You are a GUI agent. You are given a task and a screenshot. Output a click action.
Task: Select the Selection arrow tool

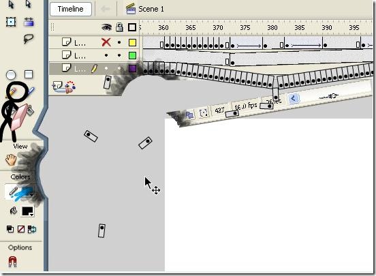click(11, 4)
